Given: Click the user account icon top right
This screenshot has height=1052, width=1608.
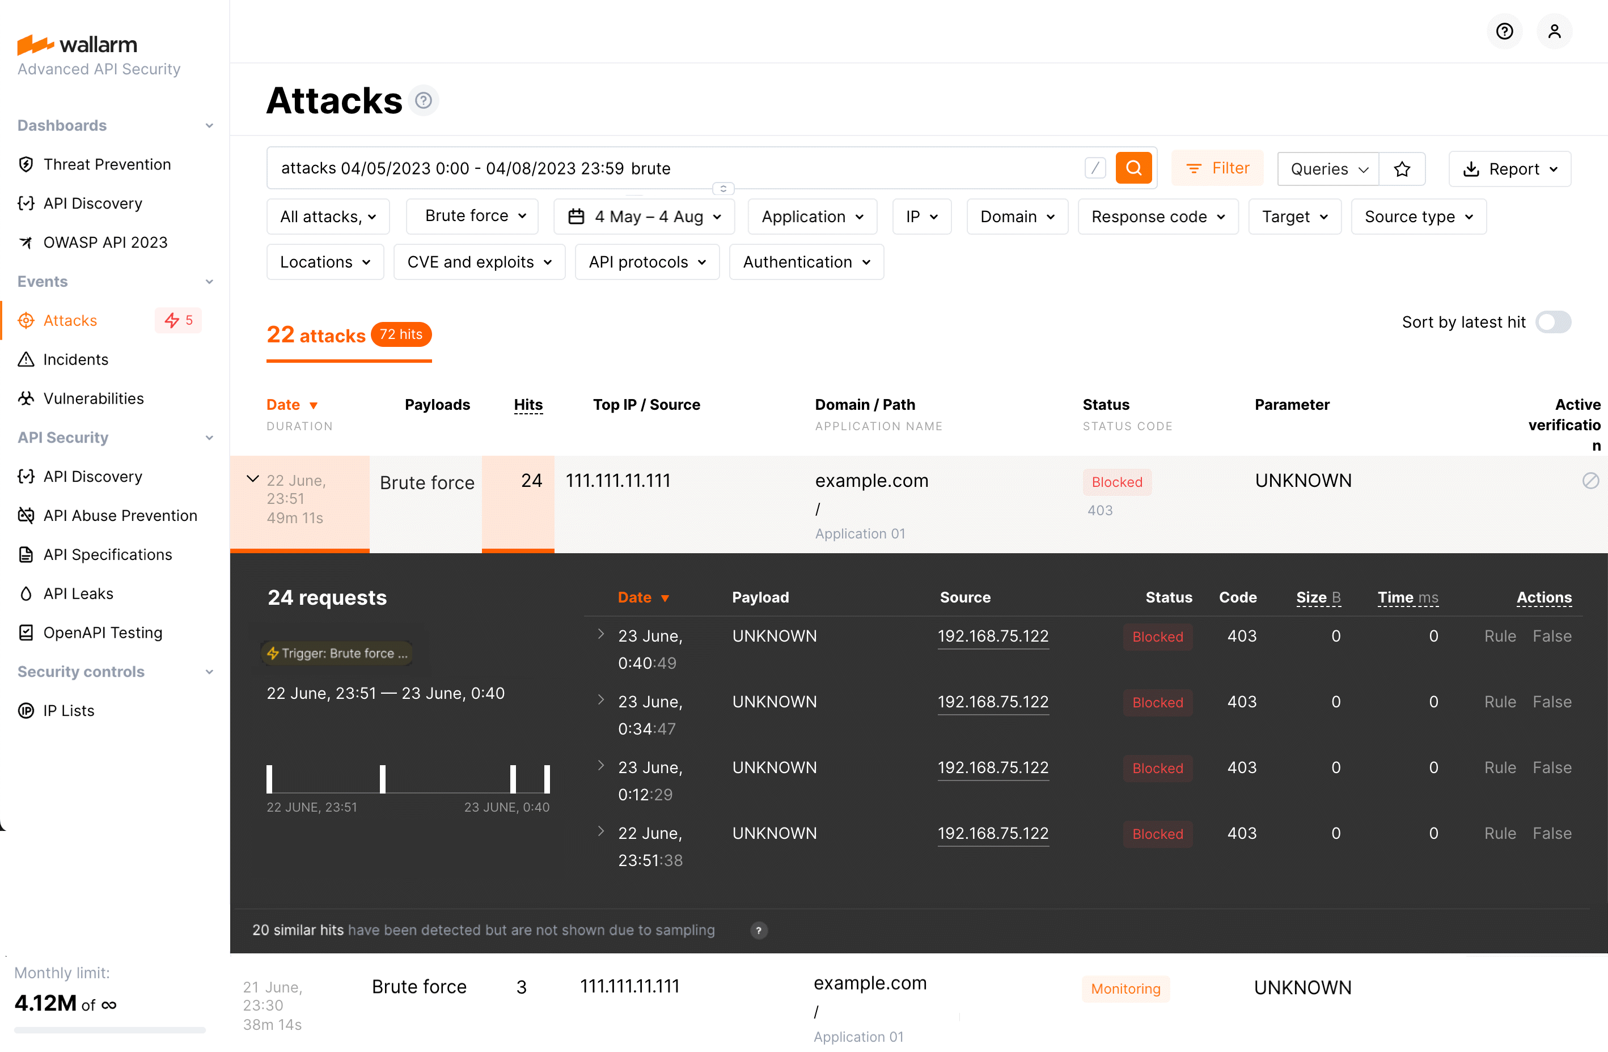Looking at the screenshot, I should pyautogui.click(x=1555, y=31).
